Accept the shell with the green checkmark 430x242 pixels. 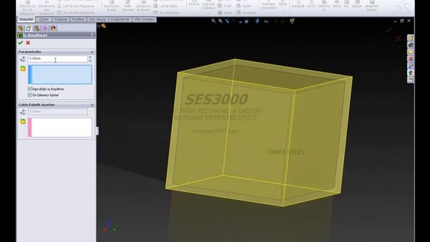(x=20, y=43)
